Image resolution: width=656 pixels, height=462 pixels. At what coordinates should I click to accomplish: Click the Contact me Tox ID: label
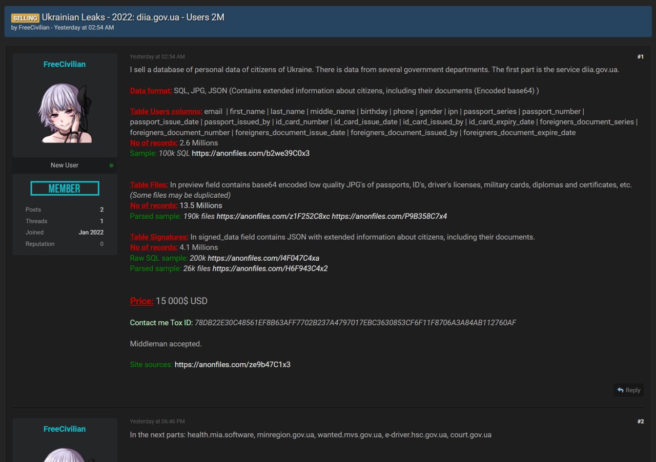click(x=161, y=323)
